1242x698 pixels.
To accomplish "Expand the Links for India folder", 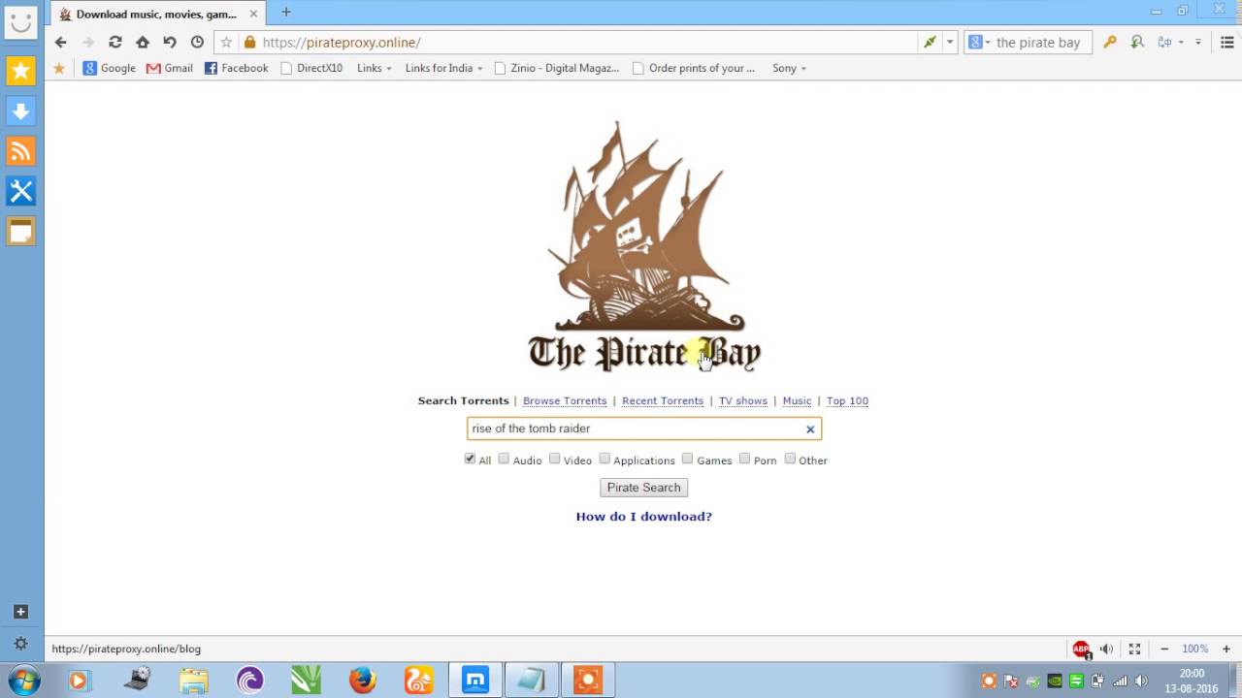I will tap(443, 68).
